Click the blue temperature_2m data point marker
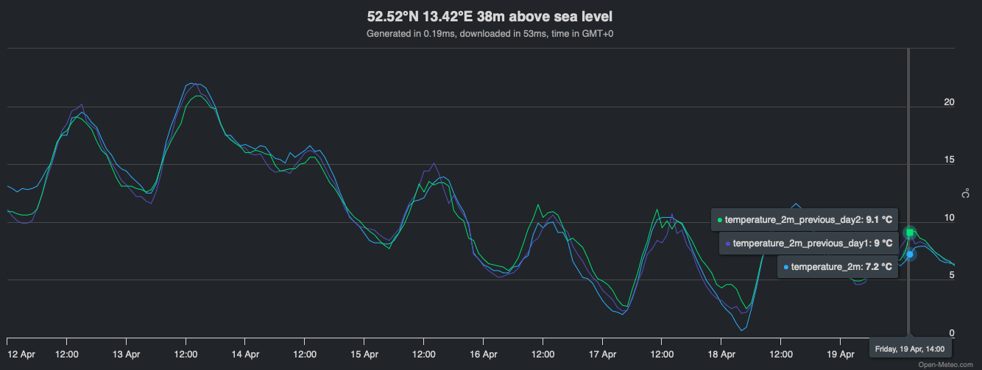Screen dimensions: 982x370 point(910,255)
